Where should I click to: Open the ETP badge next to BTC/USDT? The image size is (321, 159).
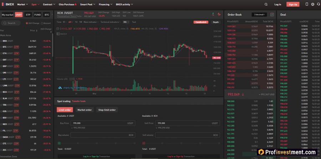click(x=16, y=47)
